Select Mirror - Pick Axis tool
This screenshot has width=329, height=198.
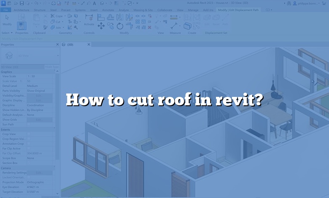120,17
